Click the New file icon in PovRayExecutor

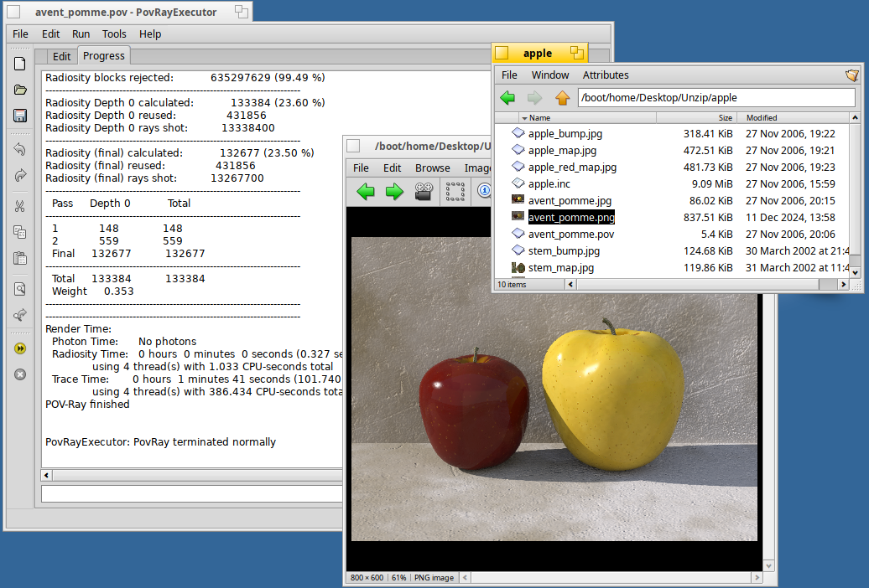point(20,64)
